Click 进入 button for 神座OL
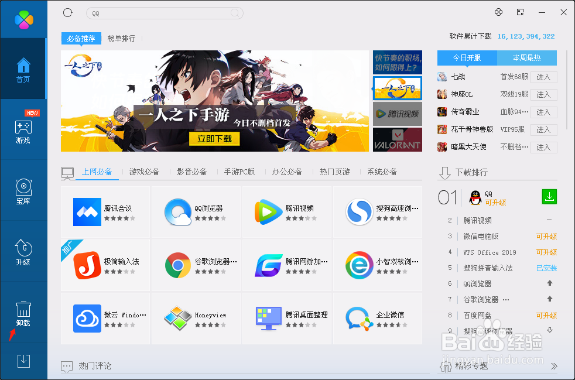575x380 pixels. pyautogui.click(x=544, y=95)
